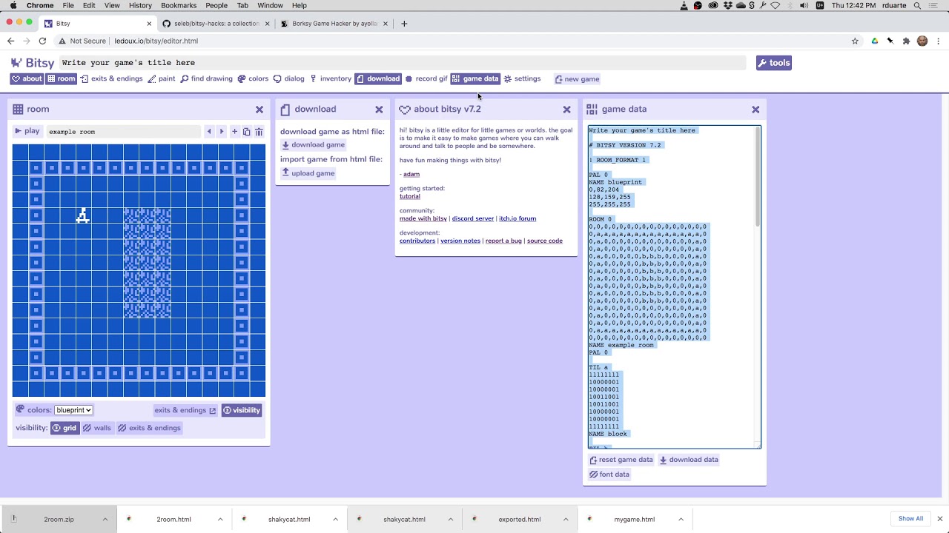The image size is (949, 533).
Task: Open contributors link
Action: click(x=417, y=241)
